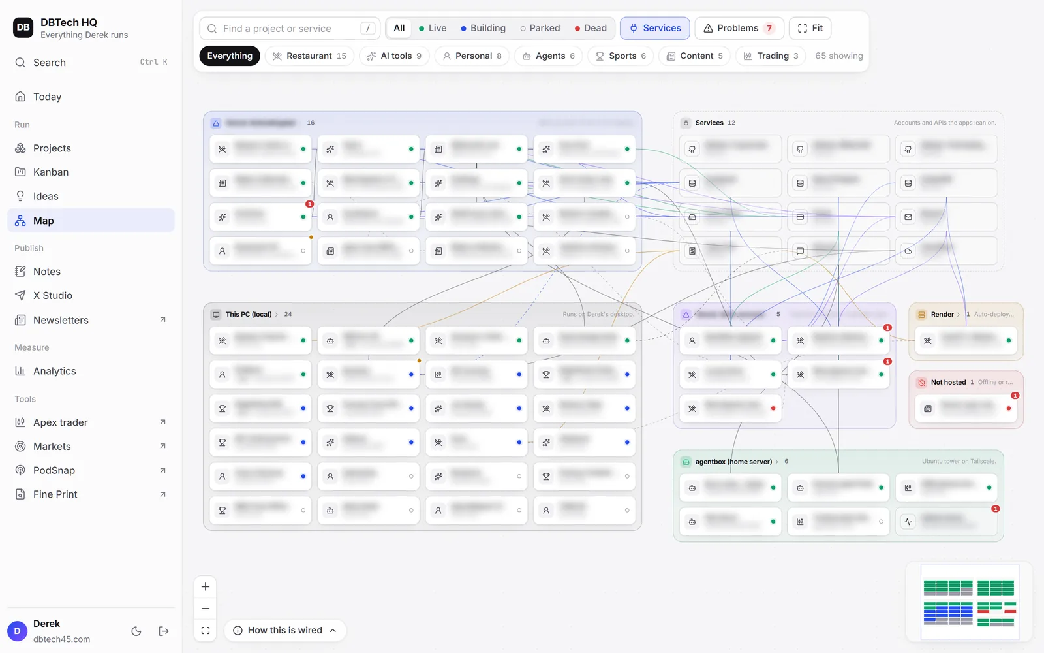
Task: Open the Notes icon
Action: click(x=20, y=272)
